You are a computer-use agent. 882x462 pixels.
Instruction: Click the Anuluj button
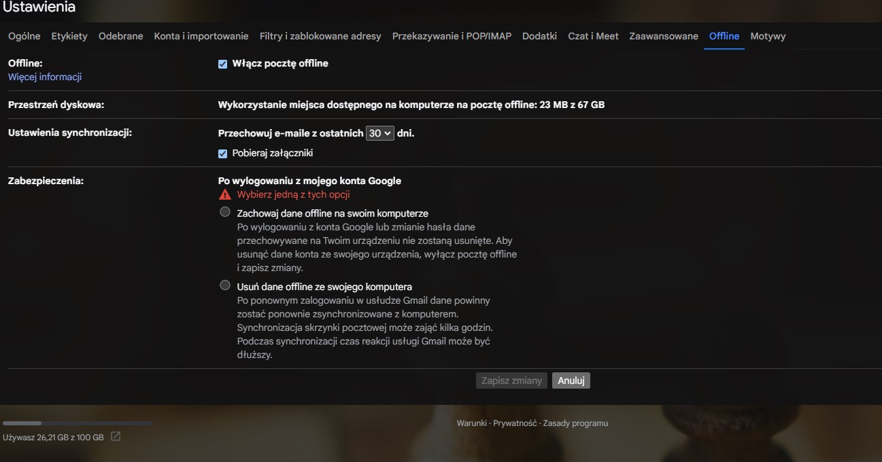571,380
